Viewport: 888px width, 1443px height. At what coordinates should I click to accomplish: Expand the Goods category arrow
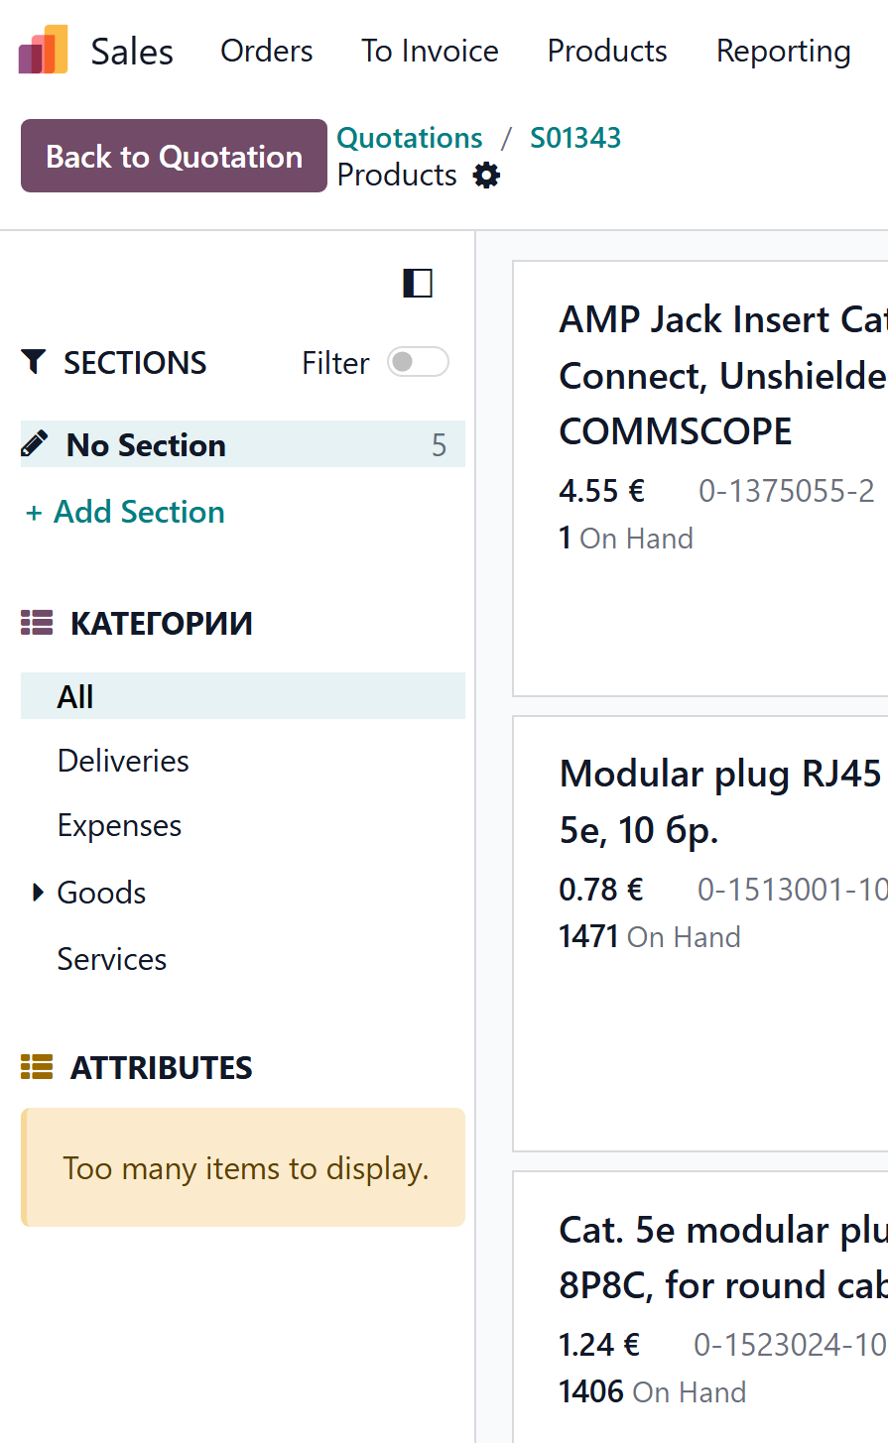click(38, 893)
